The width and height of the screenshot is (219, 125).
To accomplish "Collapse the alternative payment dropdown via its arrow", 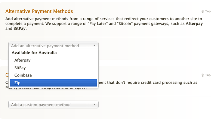I will 94,46.
